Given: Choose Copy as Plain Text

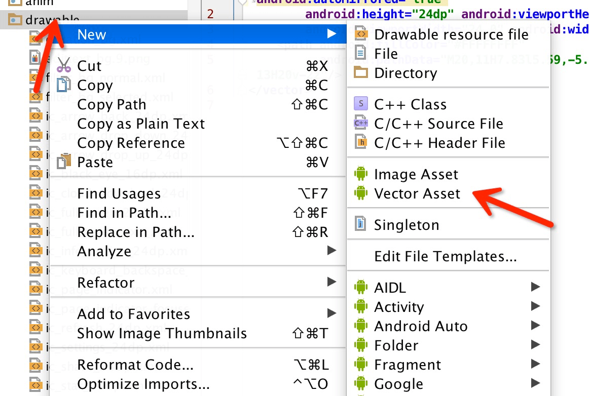Looking at the screenshot, I should [x=198, y=124].
